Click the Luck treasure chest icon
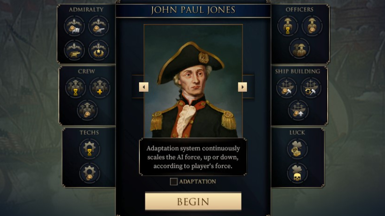 point(297,149)
